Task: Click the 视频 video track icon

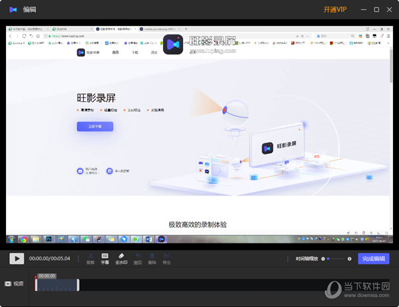Action: point(8,284)
